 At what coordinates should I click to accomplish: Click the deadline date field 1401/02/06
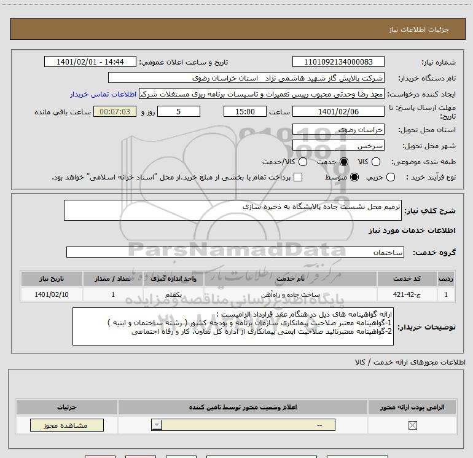(338, 111)
